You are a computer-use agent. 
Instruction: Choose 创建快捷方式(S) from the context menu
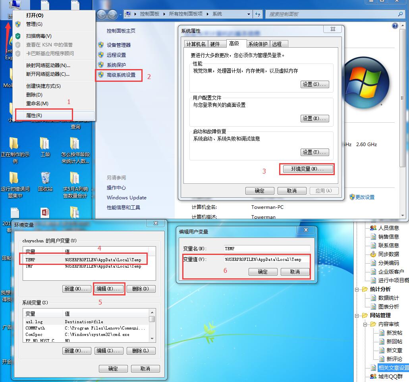(54, 86)
